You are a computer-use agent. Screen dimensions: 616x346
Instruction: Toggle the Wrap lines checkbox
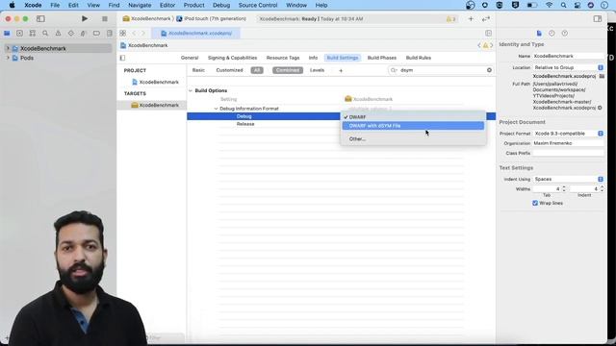535,203
